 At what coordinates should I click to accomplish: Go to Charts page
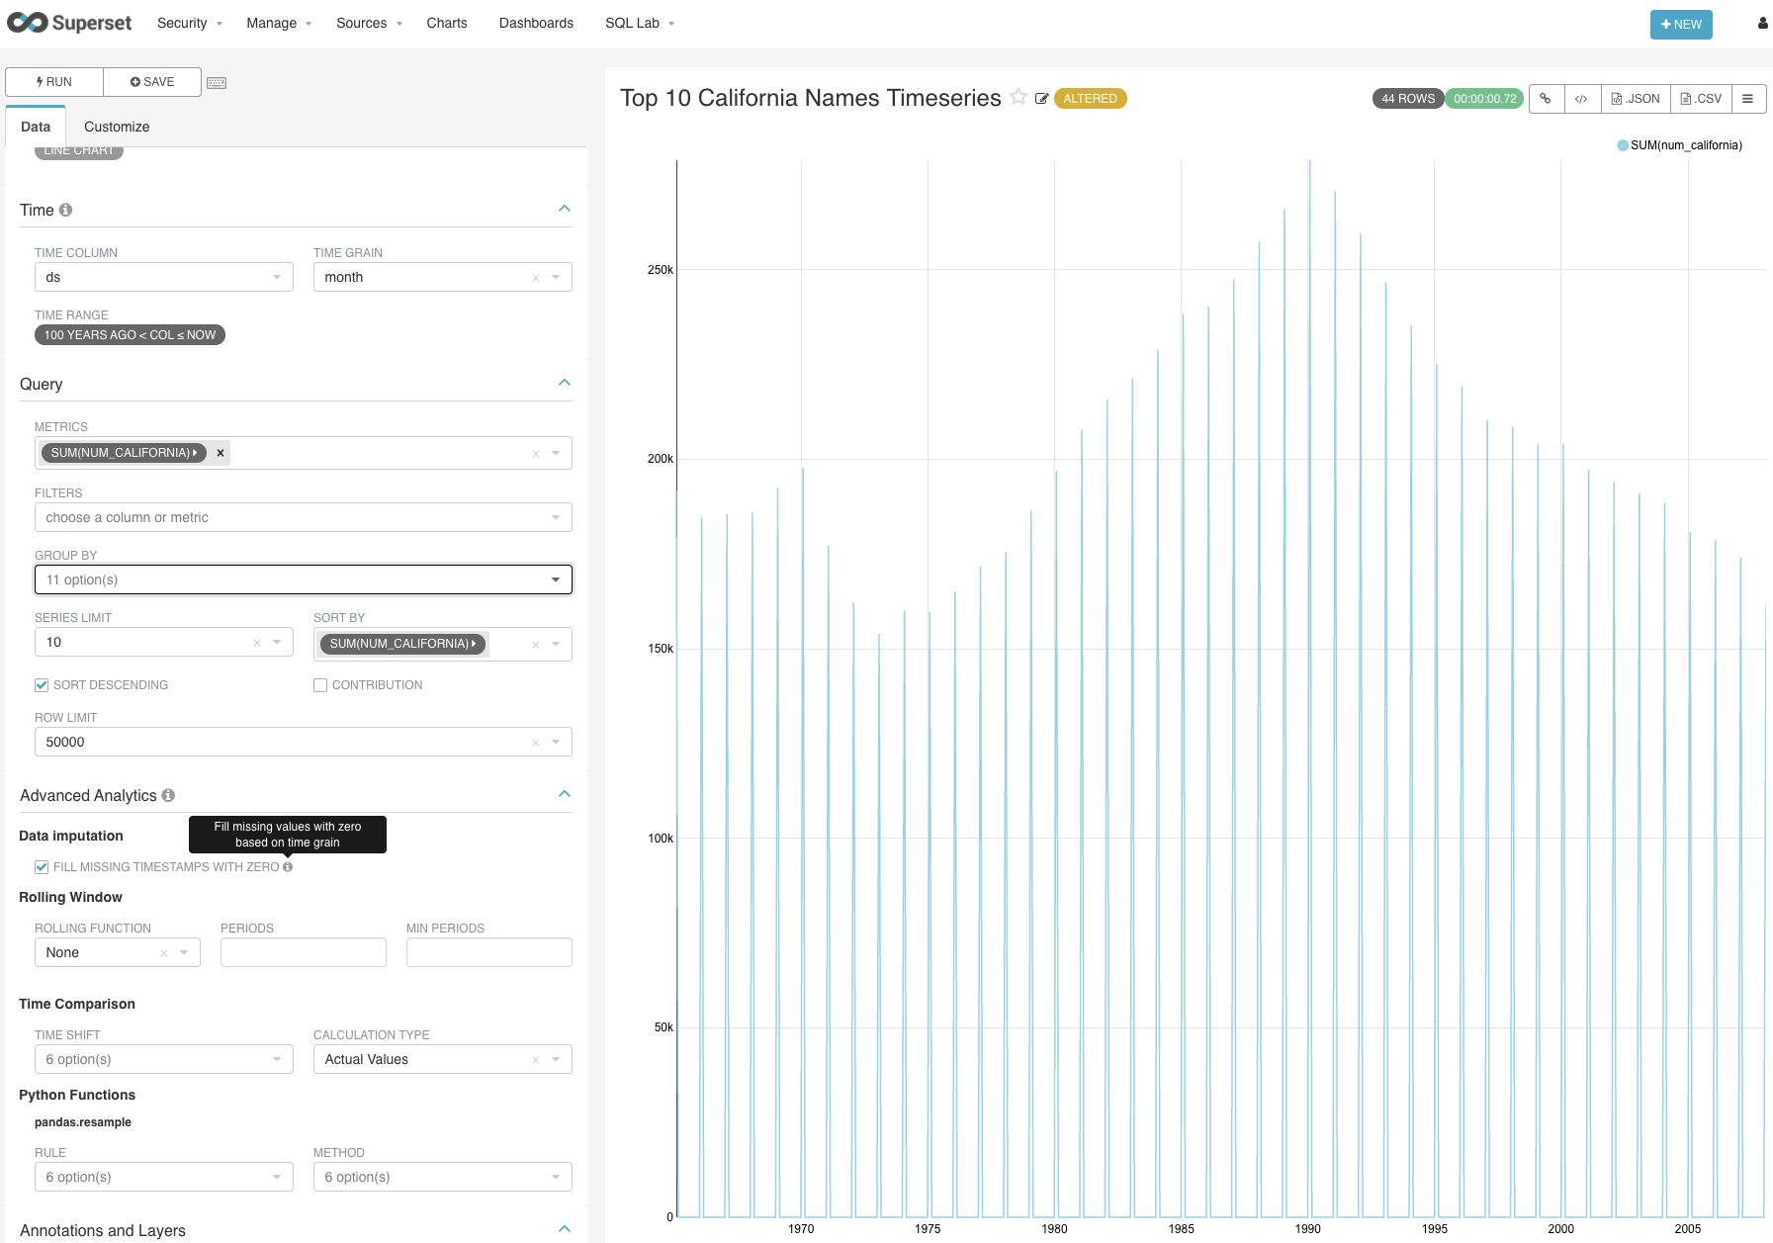tap(447, 23)
